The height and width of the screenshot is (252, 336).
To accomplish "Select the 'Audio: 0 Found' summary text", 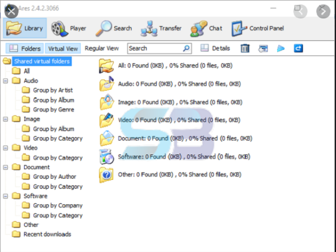I will 179,84.
